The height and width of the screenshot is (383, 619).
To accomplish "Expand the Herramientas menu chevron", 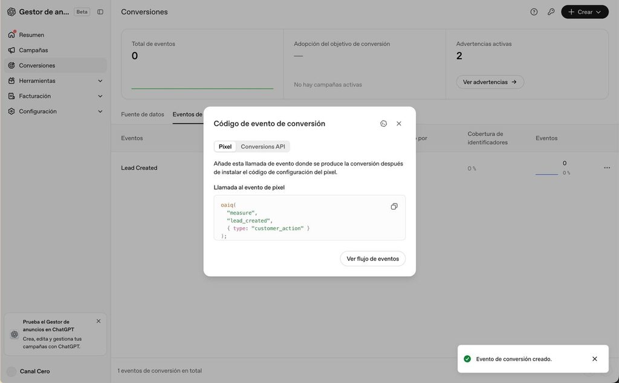I will tap(100, 81).
